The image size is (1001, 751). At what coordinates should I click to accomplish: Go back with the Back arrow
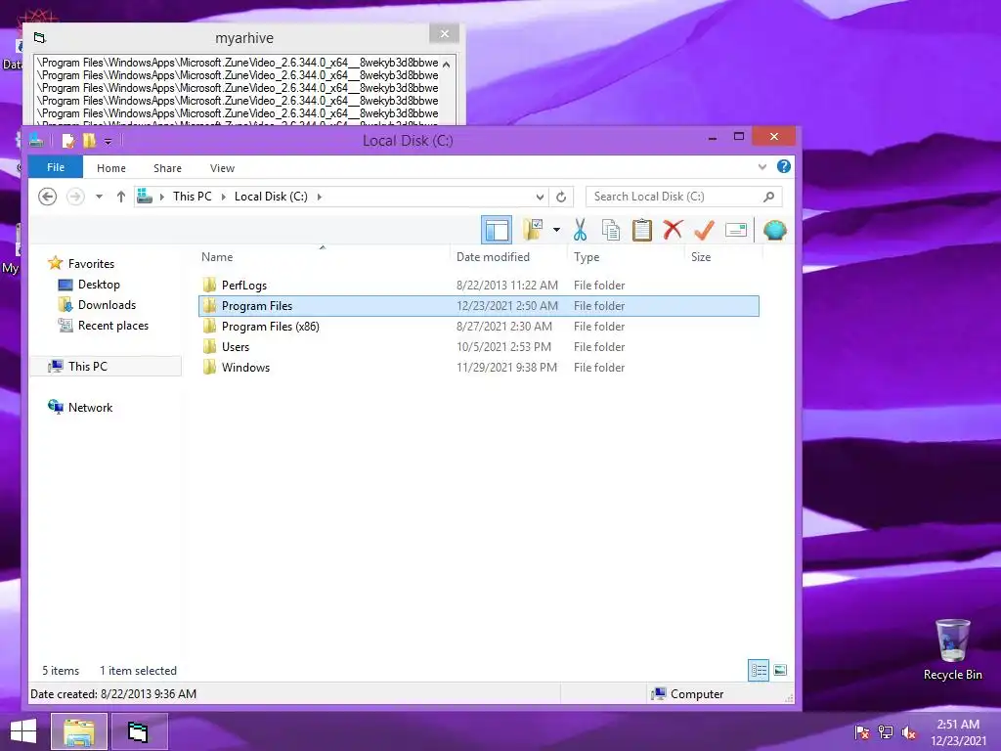point(47,196)
